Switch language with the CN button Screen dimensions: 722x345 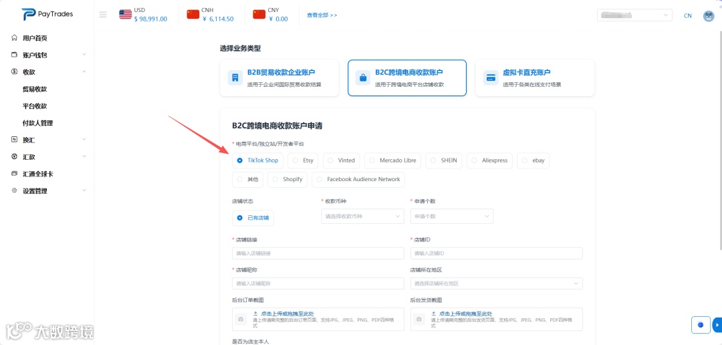point(687,15)
